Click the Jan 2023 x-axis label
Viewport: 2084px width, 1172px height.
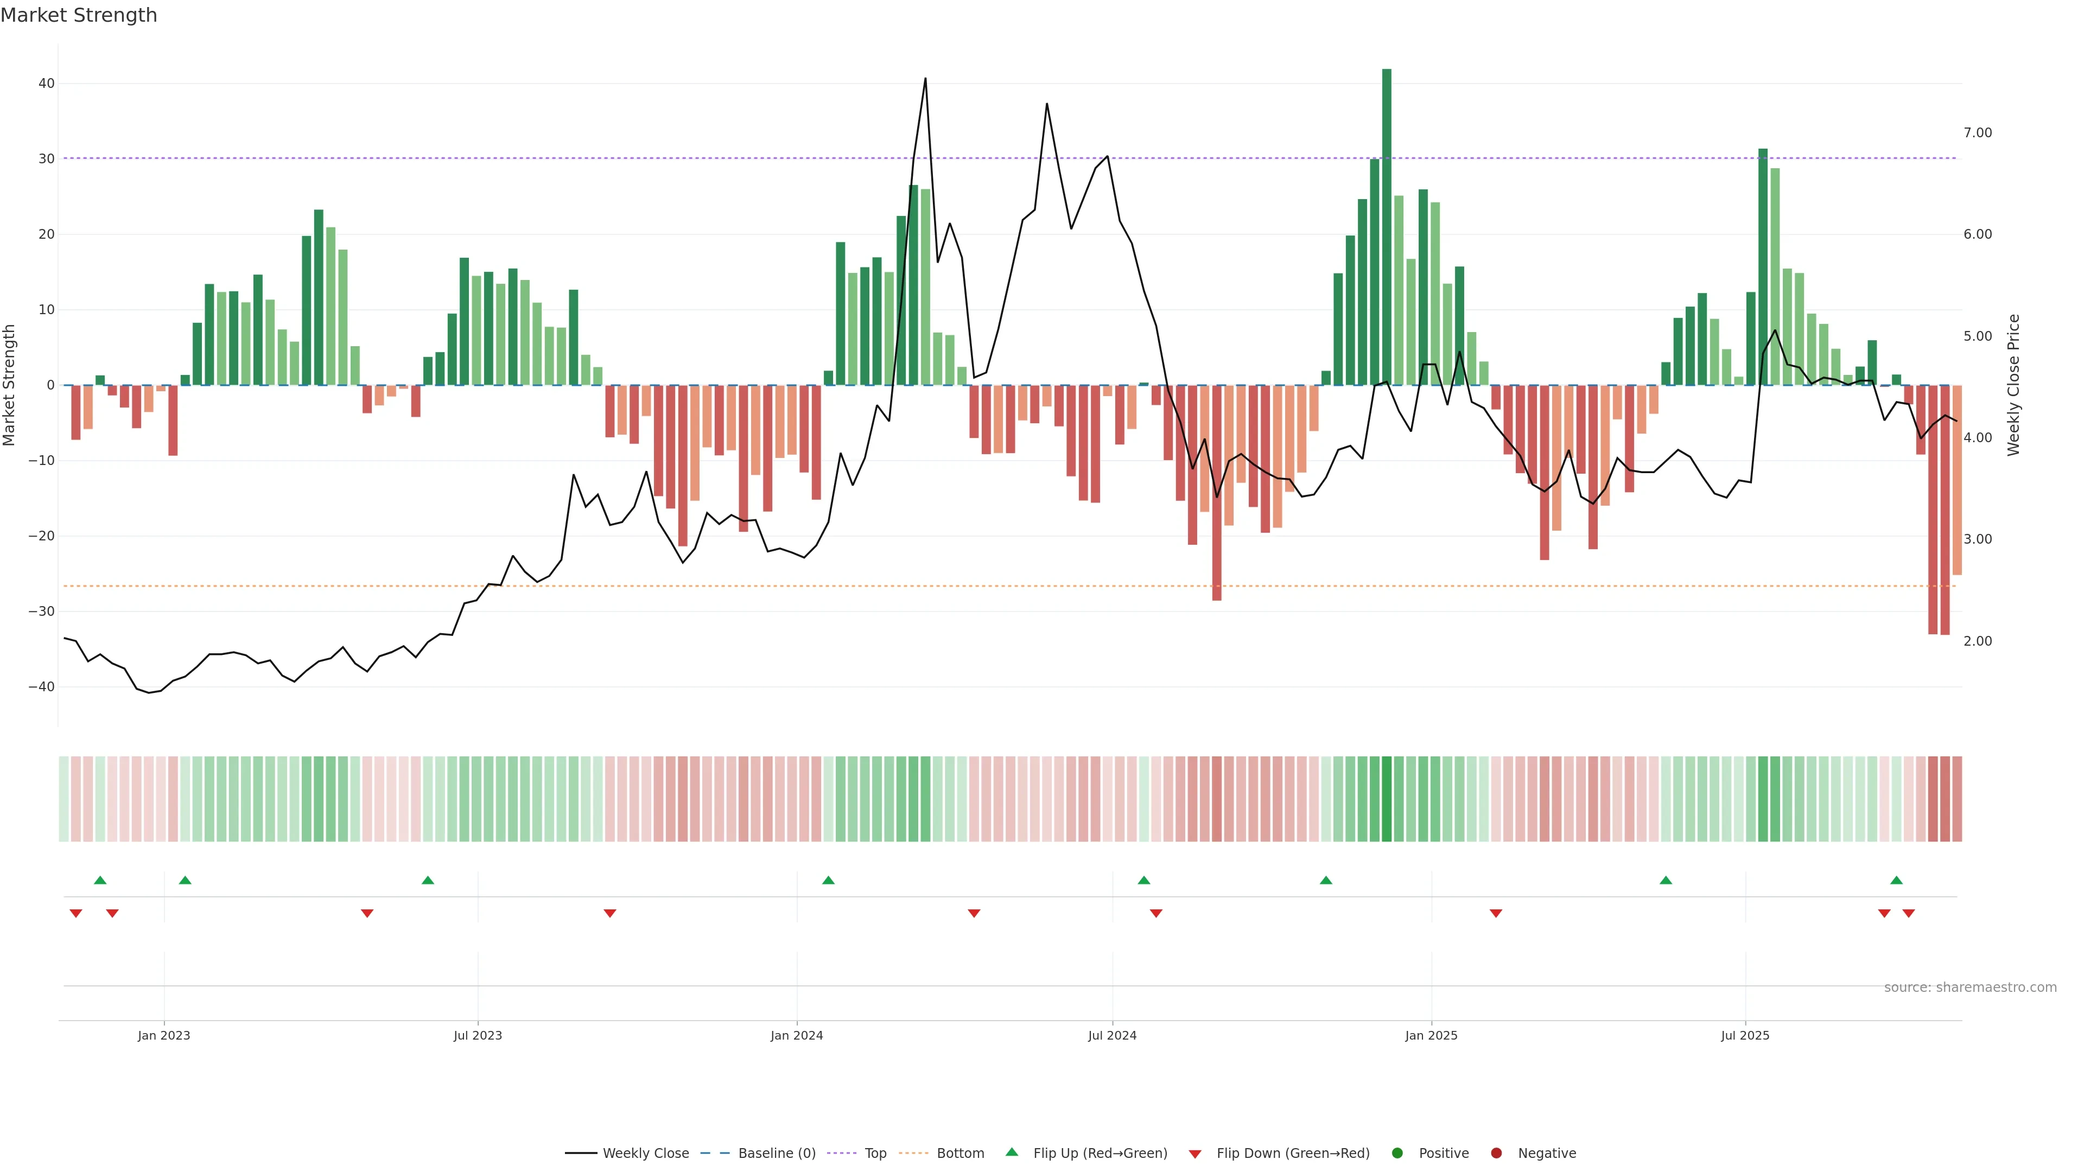click(164, 1035)
